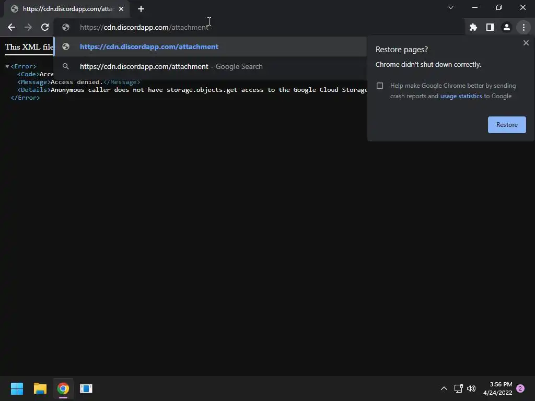
Task: Open the usage statistics link
Action: [461, 96]
